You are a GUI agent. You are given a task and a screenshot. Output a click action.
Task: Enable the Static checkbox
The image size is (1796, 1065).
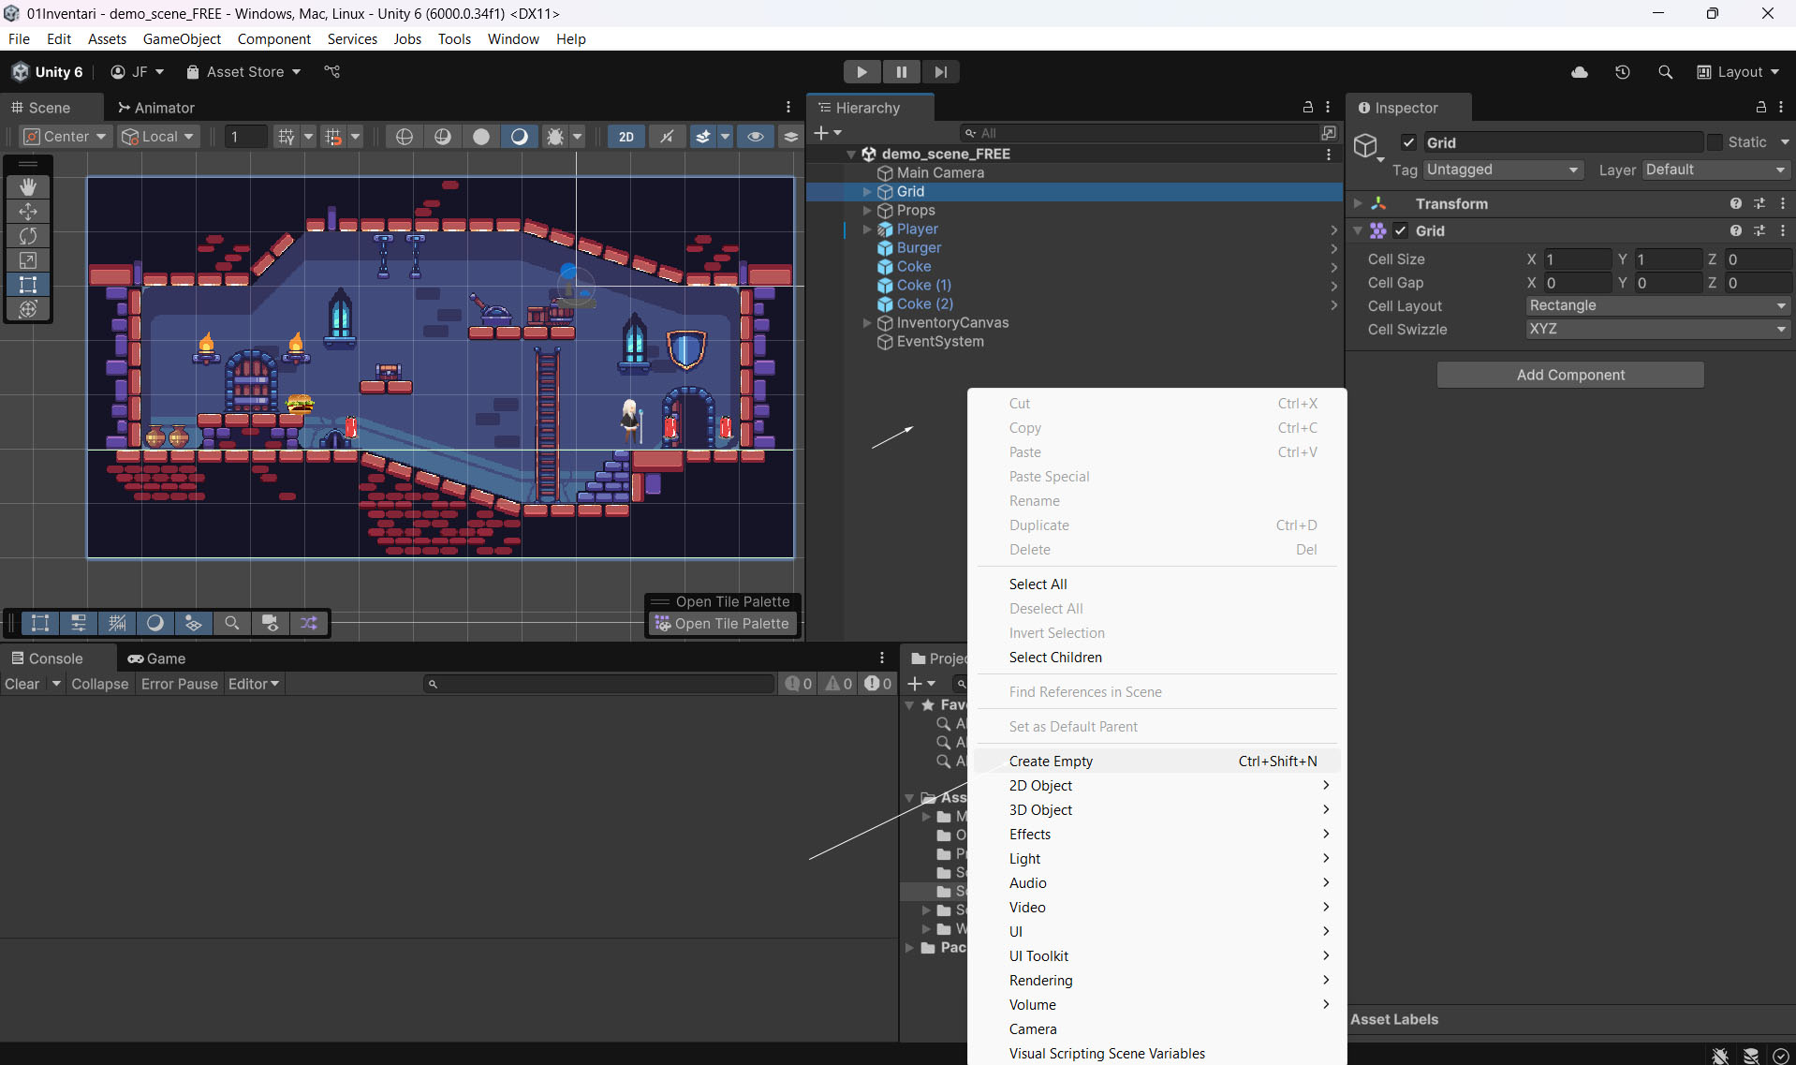(1715, 142)
